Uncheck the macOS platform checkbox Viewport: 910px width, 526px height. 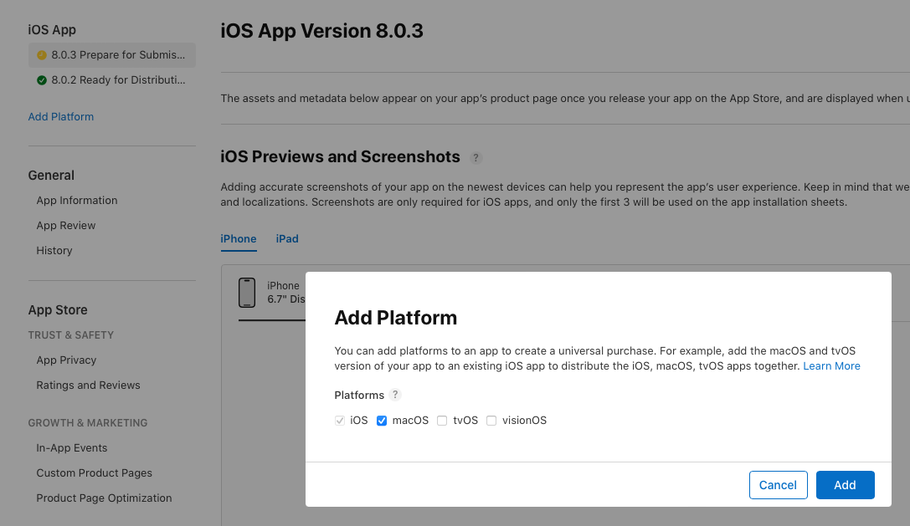(x=382, y=421)
